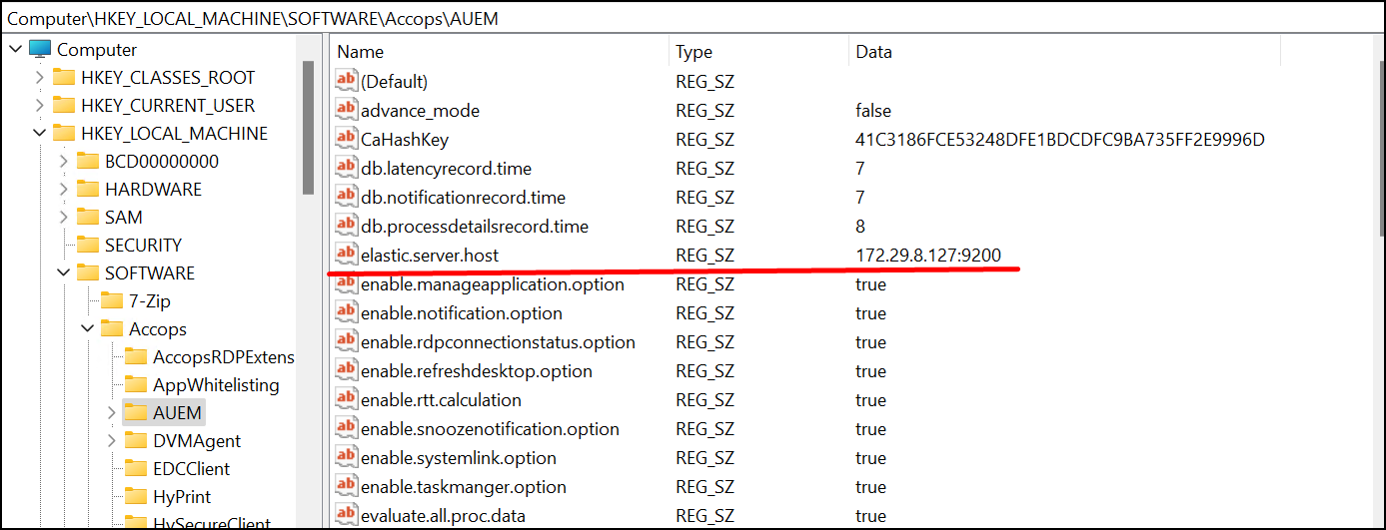Expand the DVMAgent key chevron

pyautogui.click(x=111, y=441)
